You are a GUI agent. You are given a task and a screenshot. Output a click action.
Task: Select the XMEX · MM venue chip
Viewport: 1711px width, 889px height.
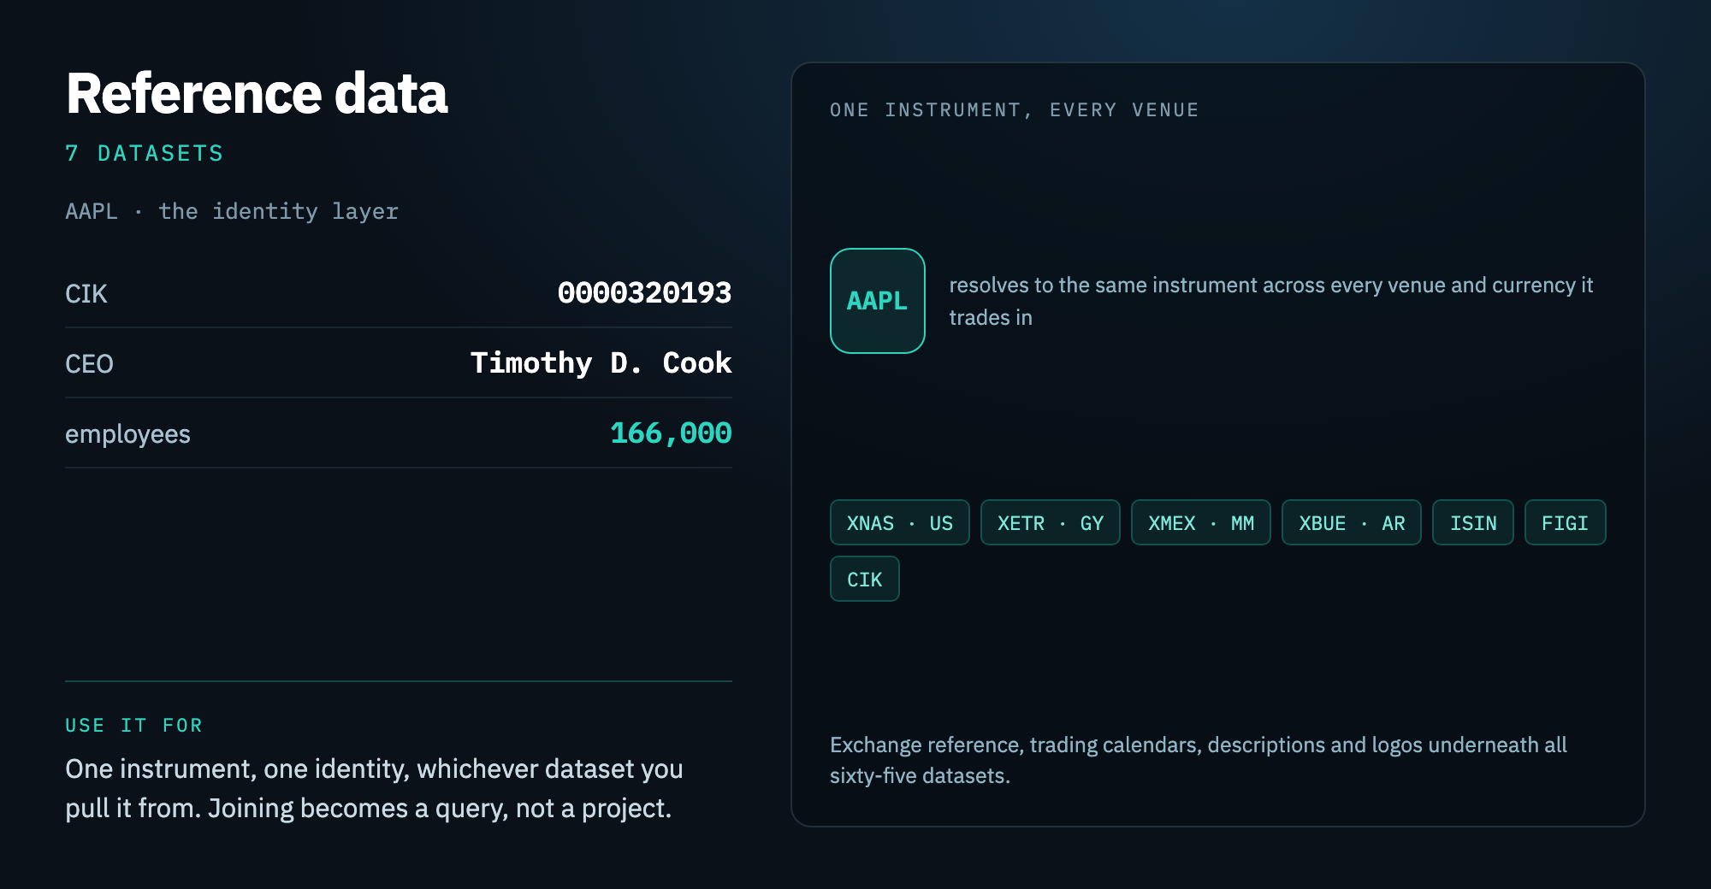click(1200, 522)
